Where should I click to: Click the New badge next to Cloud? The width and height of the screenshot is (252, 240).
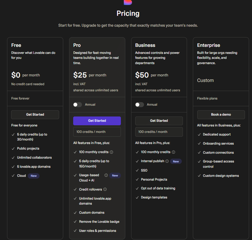[34, 176]
